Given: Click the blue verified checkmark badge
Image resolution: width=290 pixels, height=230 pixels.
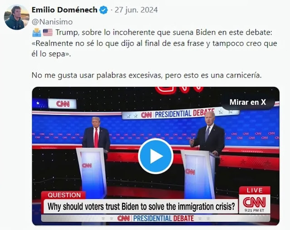Looking at the screenshot, I should point(104,10).
